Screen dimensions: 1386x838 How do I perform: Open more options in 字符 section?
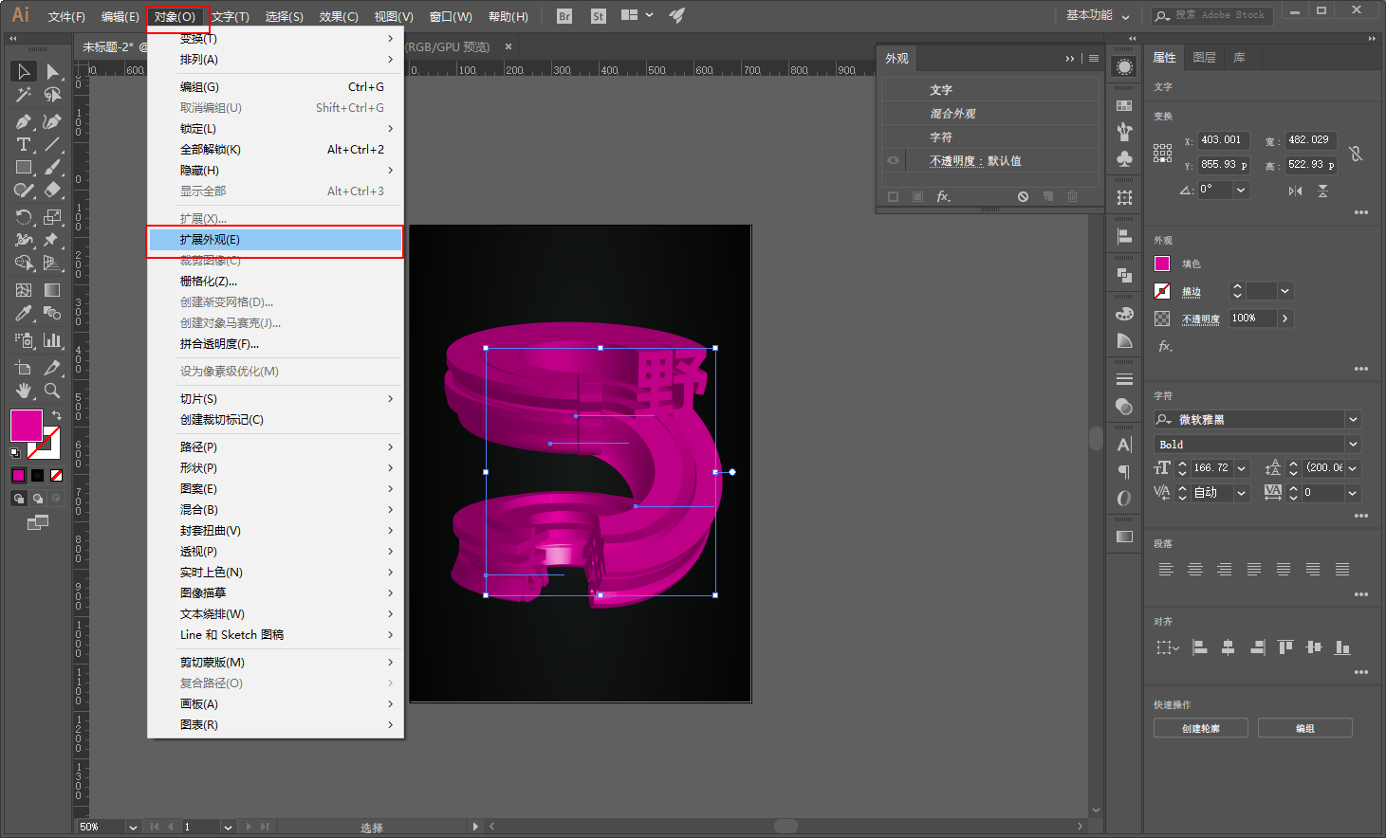coord(1361,516)
